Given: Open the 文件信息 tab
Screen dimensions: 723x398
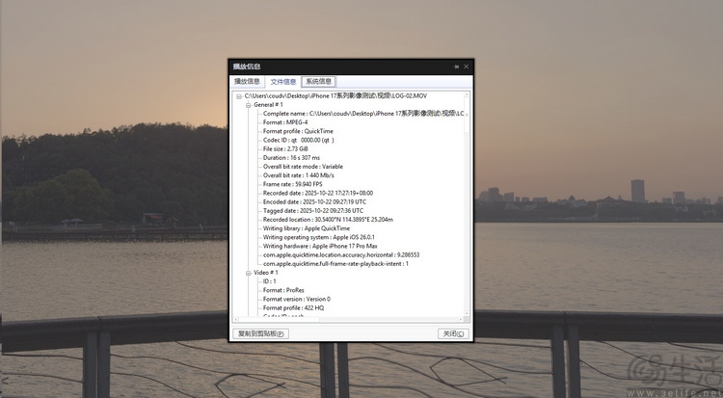Looking at the screenshot, I should click(282, 82).
